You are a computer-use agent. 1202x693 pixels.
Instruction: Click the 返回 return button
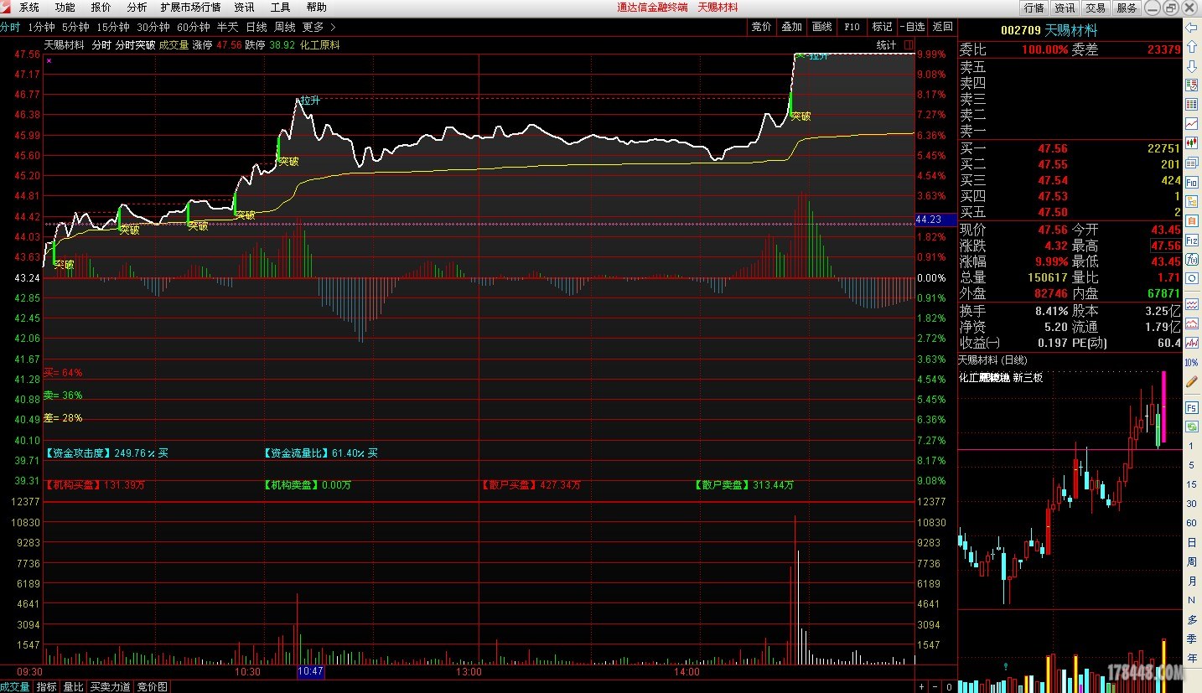[942, 27]
